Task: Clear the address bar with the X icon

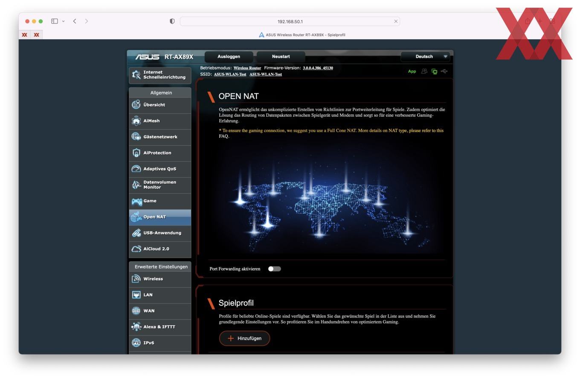Action: [396, 21]
